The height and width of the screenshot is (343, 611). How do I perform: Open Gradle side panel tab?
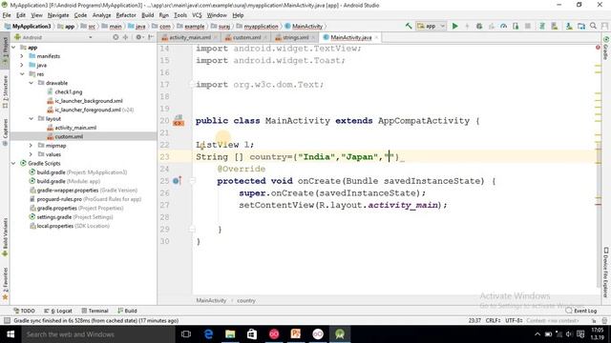pos(606,49)
